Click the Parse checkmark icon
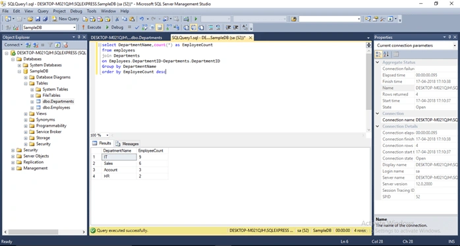 tap(137, 27)
